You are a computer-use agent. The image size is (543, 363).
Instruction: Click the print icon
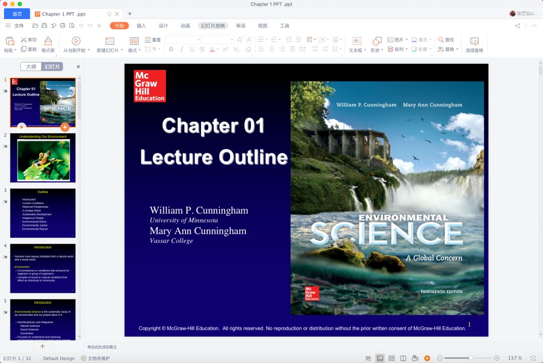tap(63, 26)
